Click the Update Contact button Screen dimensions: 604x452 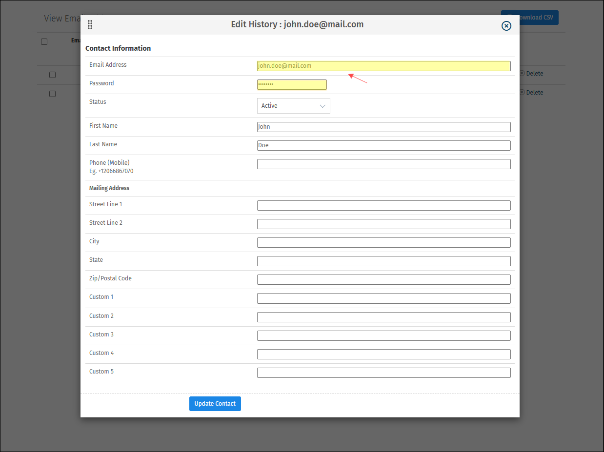(215, 403)
